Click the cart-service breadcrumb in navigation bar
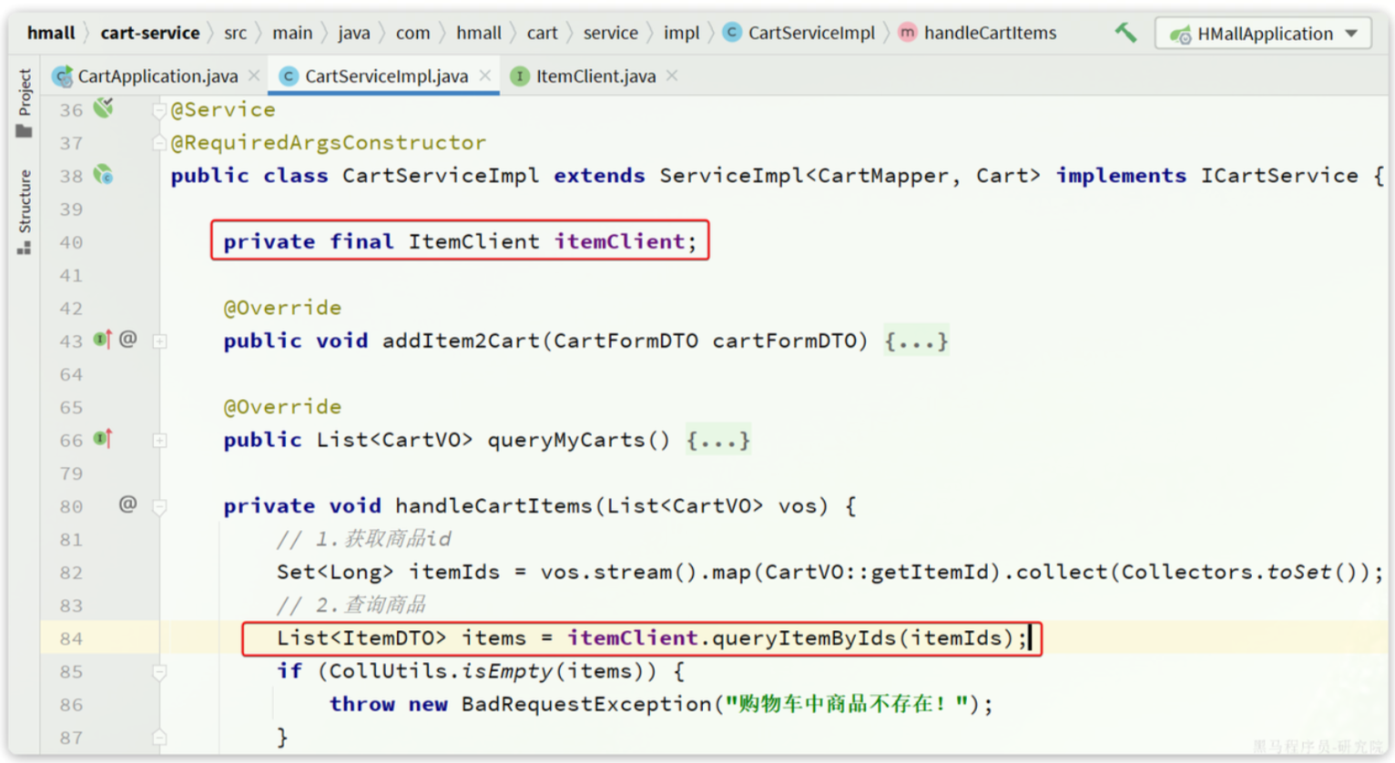The image size is (1395, 763). pyautogui.click(x=150, y=33)
